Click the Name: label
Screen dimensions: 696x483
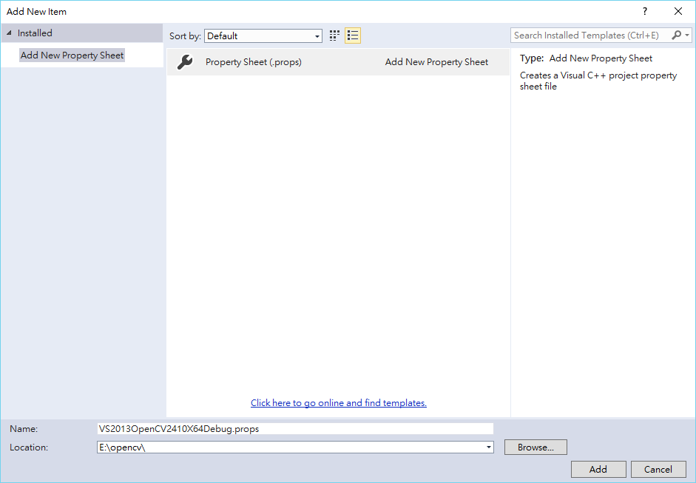point(24,429)
